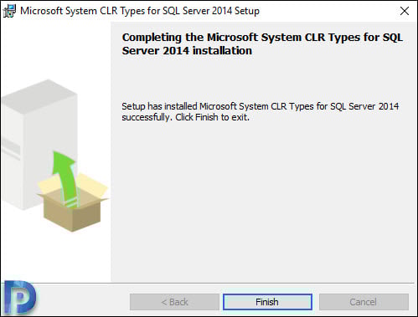
Task: Click the empty gray area below the message
Action: pyautogui.click(x=262, y=201)
